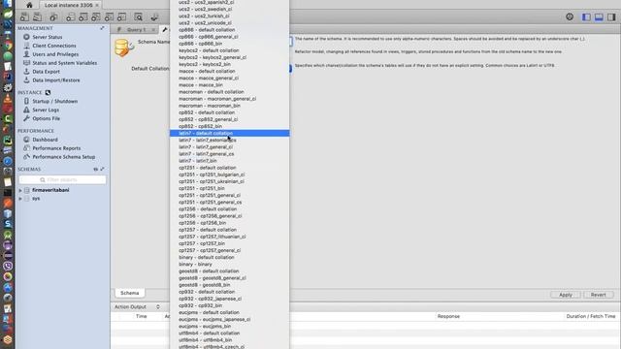Select geostd8 - geostd8_bin collation

pos(230,285)
